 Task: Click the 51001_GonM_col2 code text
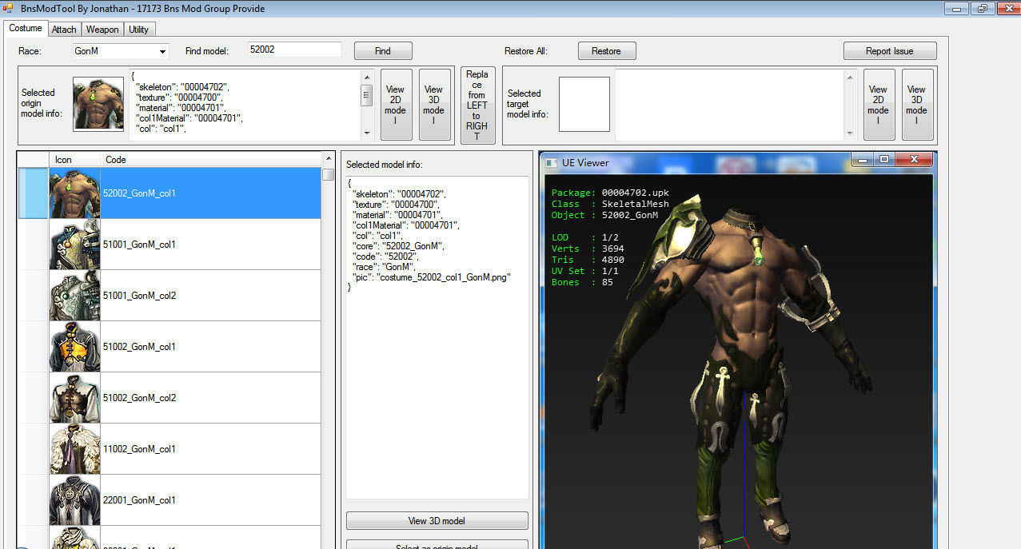tap(139, 296)
